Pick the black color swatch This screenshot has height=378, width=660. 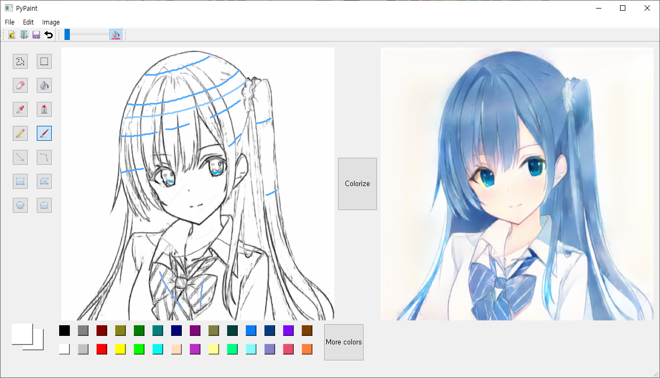65,331
